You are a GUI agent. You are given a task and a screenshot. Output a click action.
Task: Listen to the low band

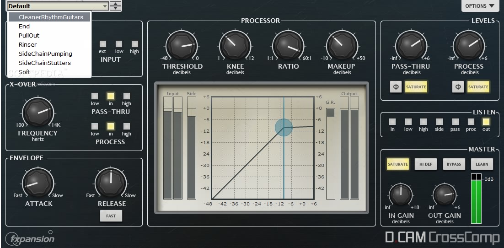coord(408,122)
